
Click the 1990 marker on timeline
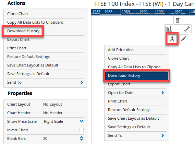pos(143,12)
